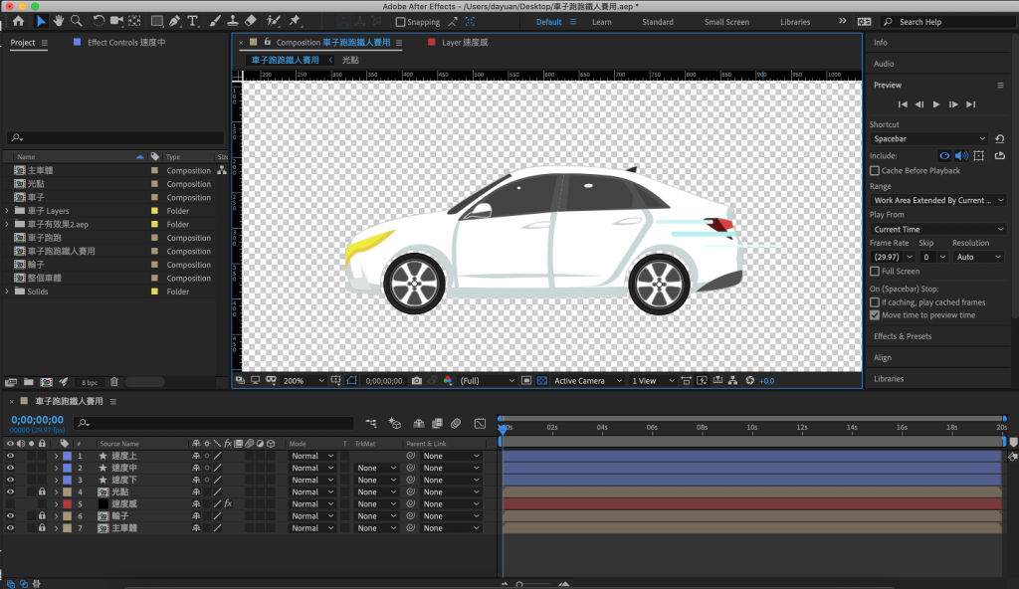
Task: Select the Eraser tool
Action: click(x=251, y=21)
